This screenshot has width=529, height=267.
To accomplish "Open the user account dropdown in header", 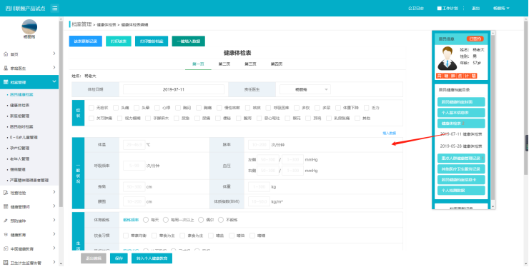I will (x=501, y=8).
